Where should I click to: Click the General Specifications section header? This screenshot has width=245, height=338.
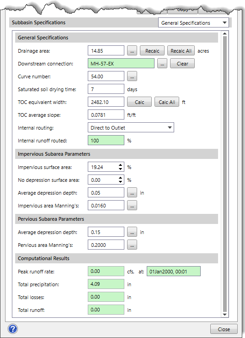pos(117,38)
